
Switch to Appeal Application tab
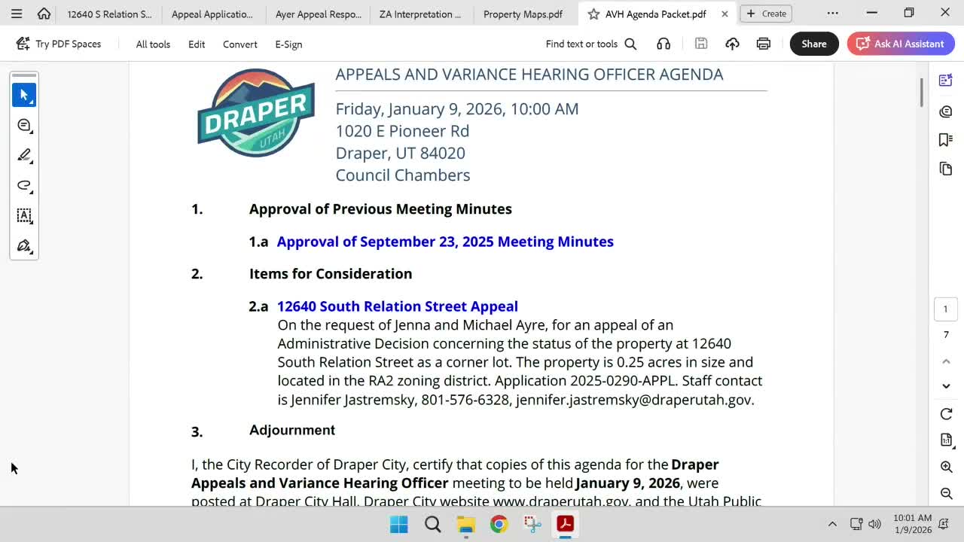tap(212, 14)
